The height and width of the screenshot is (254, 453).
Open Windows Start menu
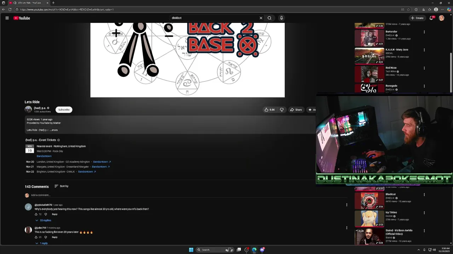[191, 250]
